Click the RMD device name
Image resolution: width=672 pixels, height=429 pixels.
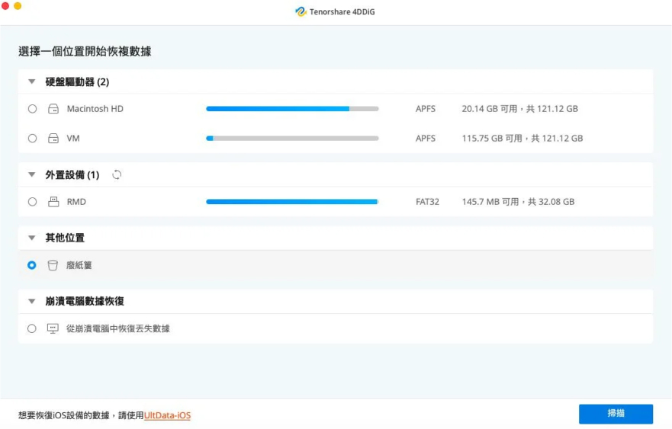(76, 202)
